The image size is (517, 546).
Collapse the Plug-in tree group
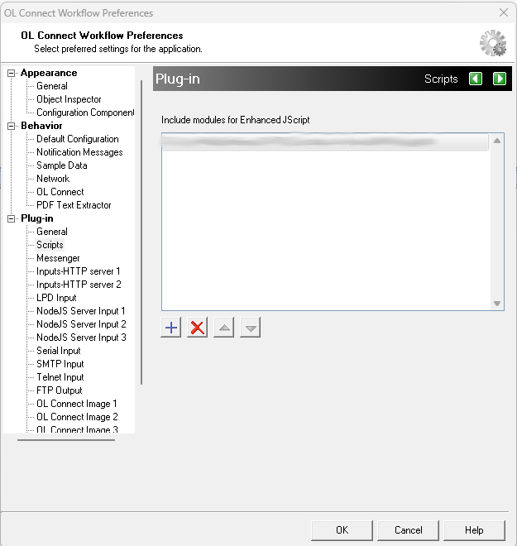11,218
